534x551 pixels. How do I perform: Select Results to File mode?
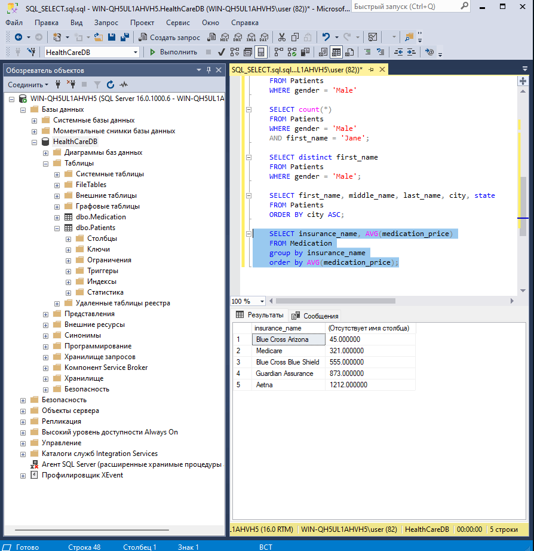[349, 52]
